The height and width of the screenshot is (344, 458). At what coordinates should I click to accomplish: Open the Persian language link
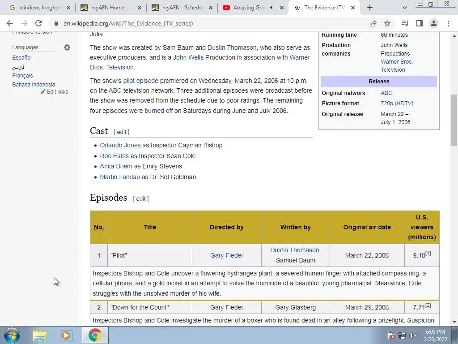point(18,67)
